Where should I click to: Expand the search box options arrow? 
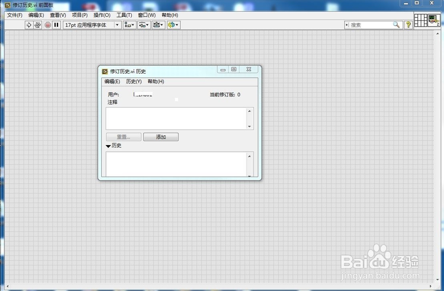click(347, 25)
